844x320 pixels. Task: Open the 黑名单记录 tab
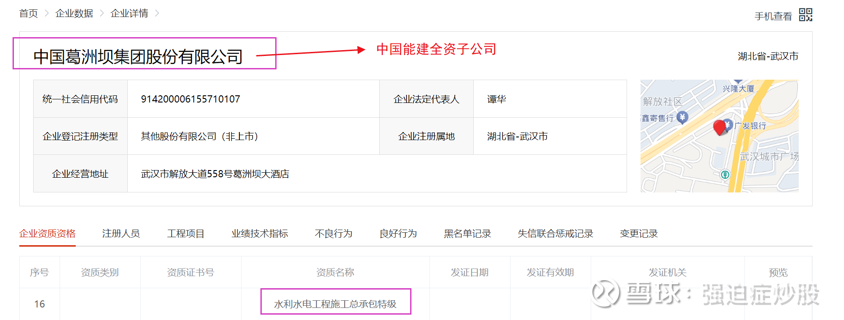(467, 234)
